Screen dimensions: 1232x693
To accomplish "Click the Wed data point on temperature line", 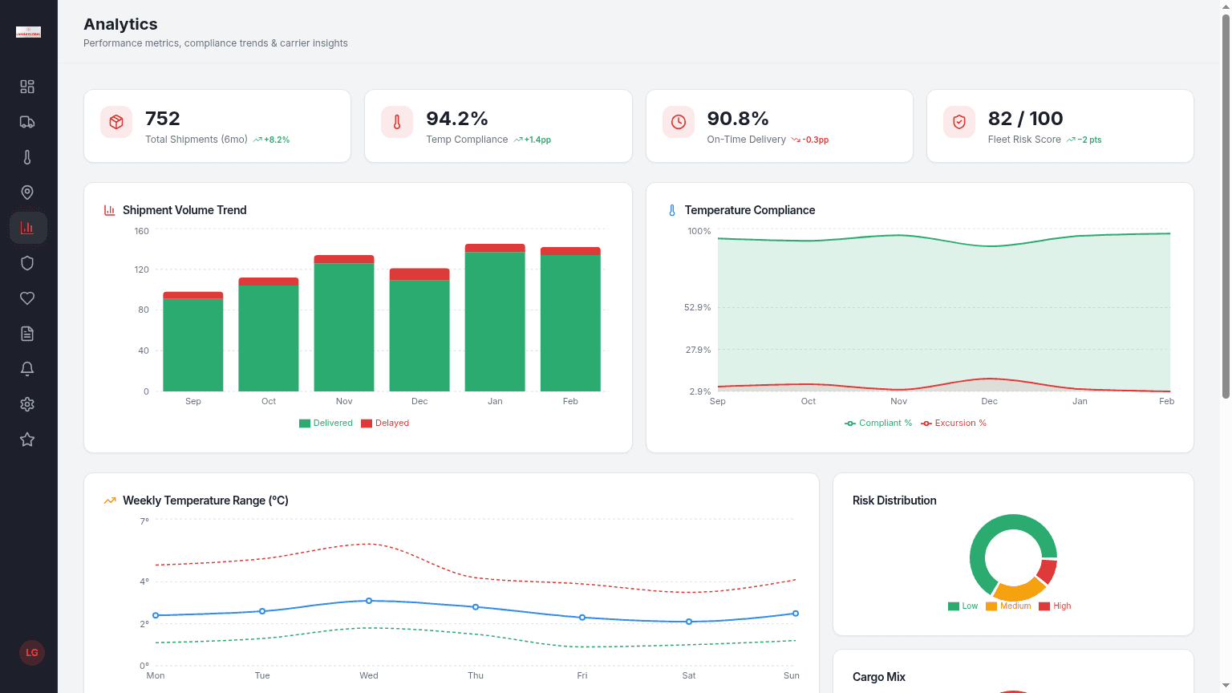I will (369, 601).
